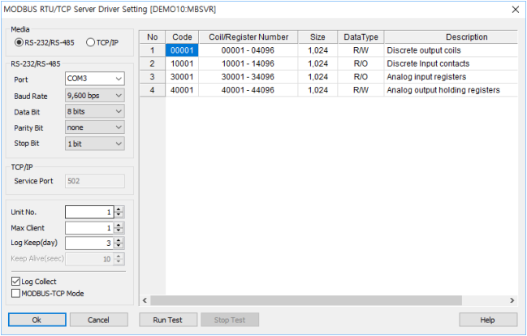Screen dimensions: 527x336
Task: Open the Parity Bit none dropdown
Action: coord(95,127)
